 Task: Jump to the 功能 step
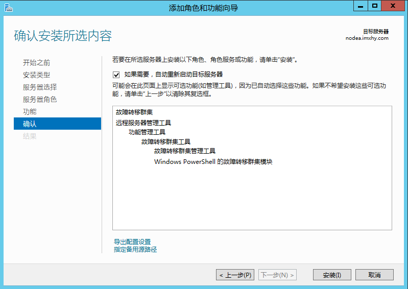pyautogui.click(x=30, y=112)
